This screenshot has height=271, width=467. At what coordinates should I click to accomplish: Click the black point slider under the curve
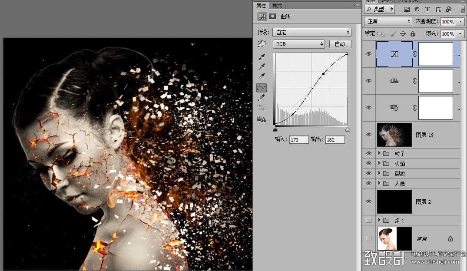[275, 129]
